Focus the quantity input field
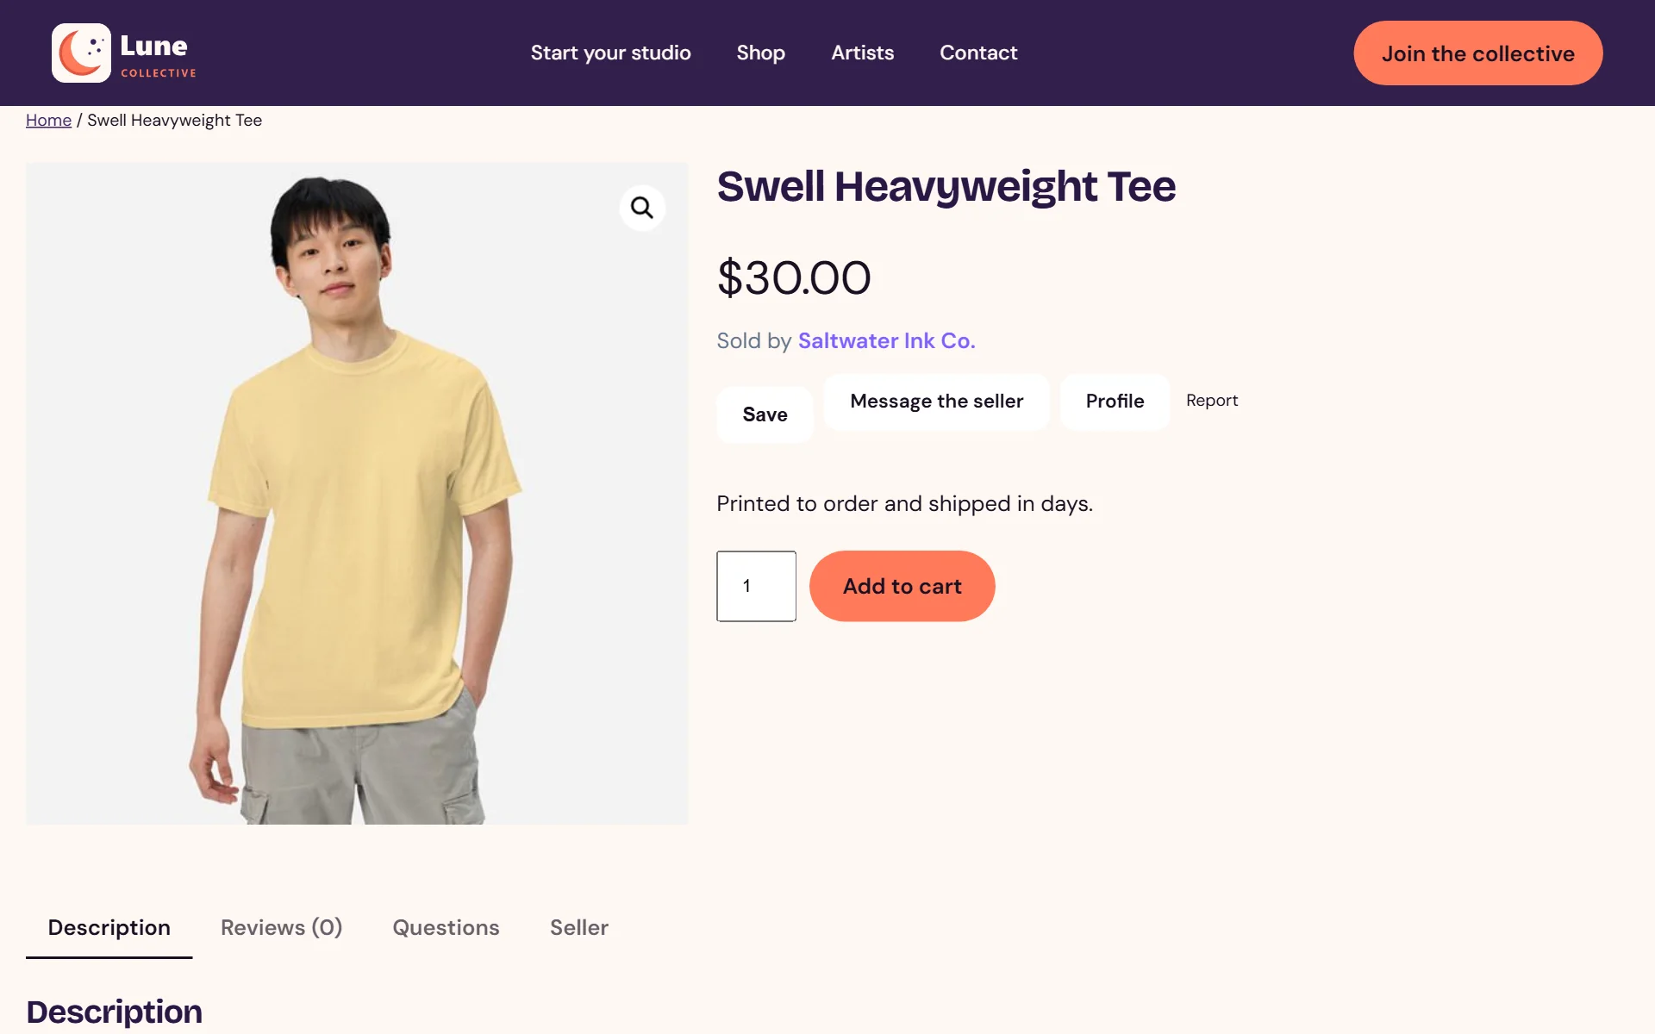This screenshot has height=1034, width=1655. click(x=756, y=586)
